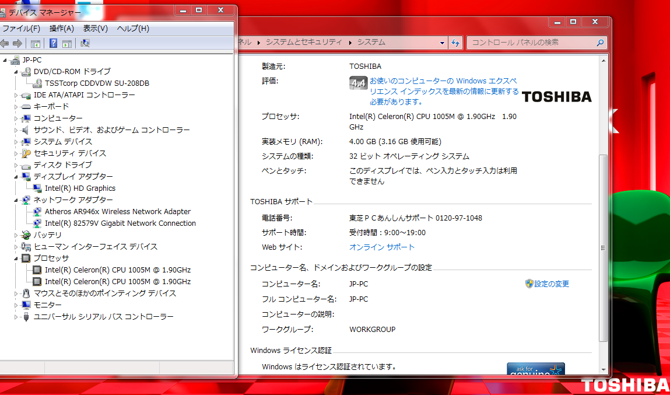This screenshot has width=670, height=395.
Task: Click the security device key icon
Action: [26, 153]
